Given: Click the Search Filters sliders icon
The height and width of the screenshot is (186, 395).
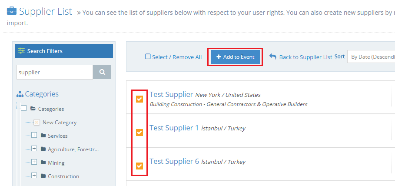Looking at the screenshot, I should (x=21, y=51).
